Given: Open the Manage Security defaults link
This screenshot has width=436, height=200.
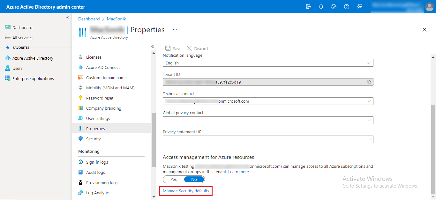Looking at the screenshot, I should [186, 191].
